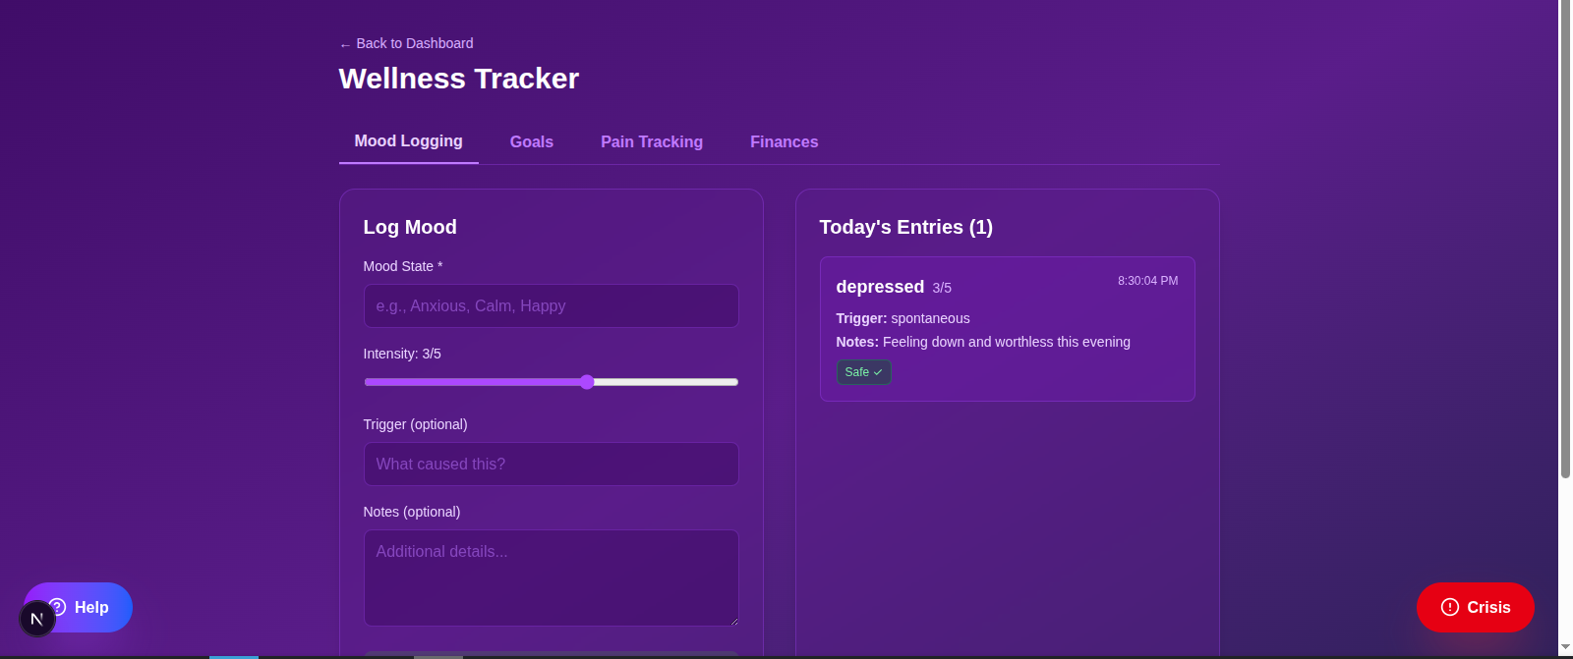Click the 8:30:04 PM timestamp
1573x659 pixels.
[x=1148, y=281]
